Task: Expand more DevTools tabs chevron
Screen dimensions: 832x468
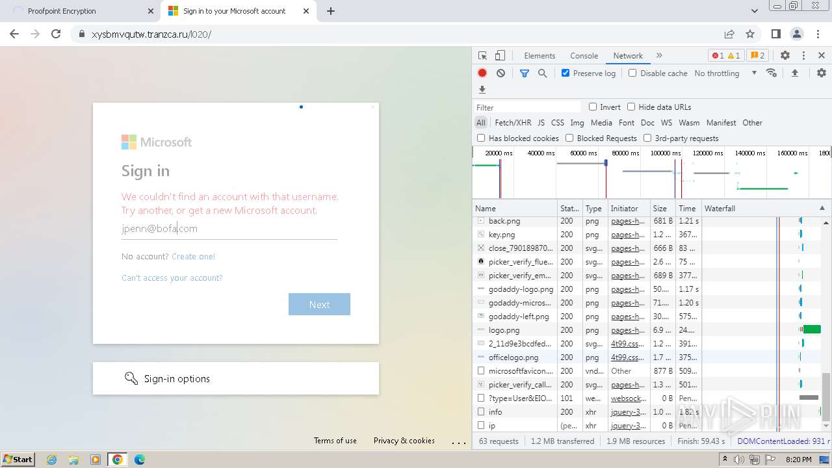Action: point(659,56)
